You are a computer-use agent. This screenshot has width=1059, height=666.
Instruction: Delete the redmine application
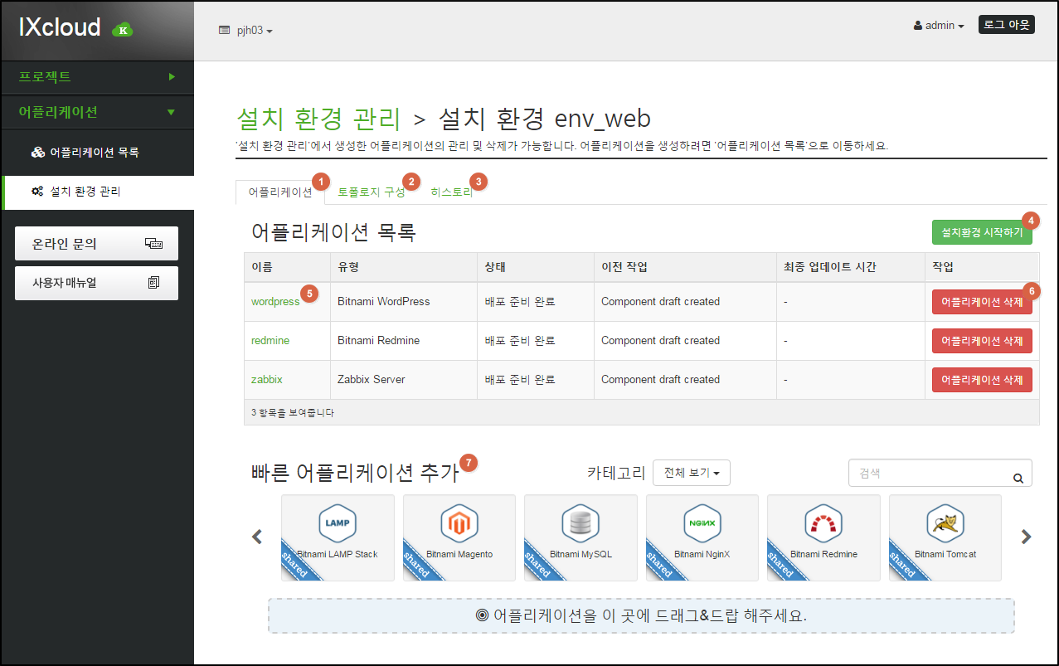click(x=982, y=341)
